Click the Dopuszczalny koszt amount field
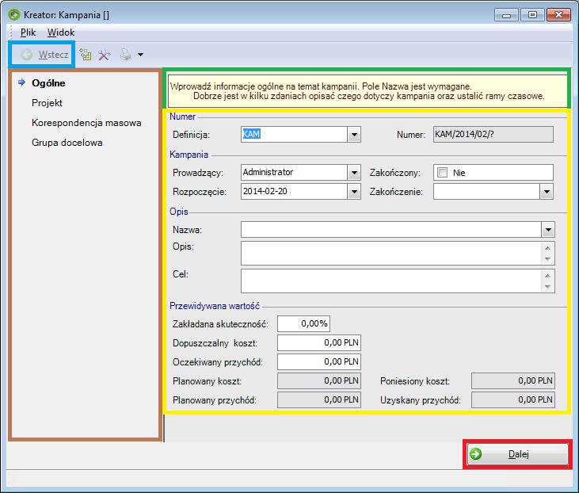This screenshot has width=579, height=493. [x=319, y=343]
